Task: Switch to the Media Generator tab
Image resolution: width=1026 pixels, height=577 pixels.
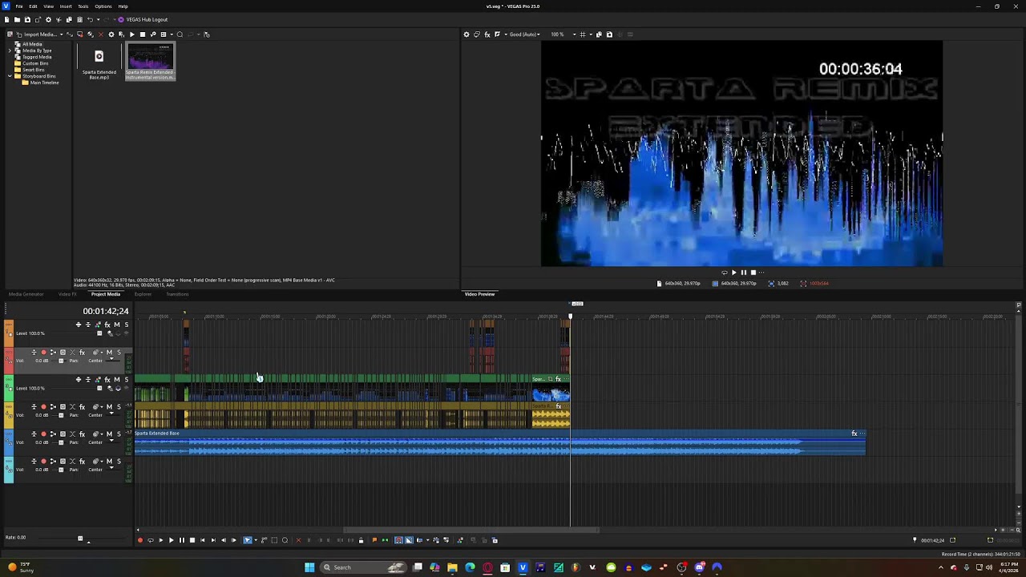Action: 26,294
